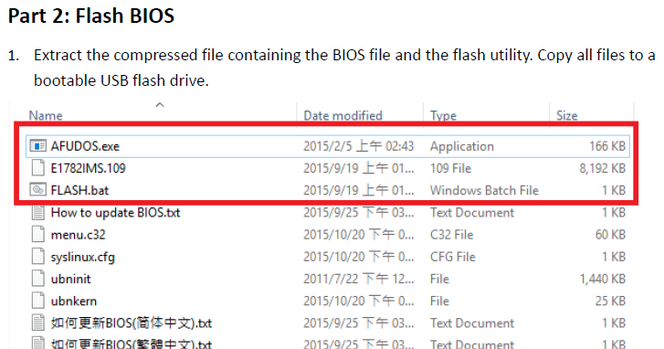Click the syslinux.cfg file name
This screenshot has height=349, width=664.
tap(82, 257)
